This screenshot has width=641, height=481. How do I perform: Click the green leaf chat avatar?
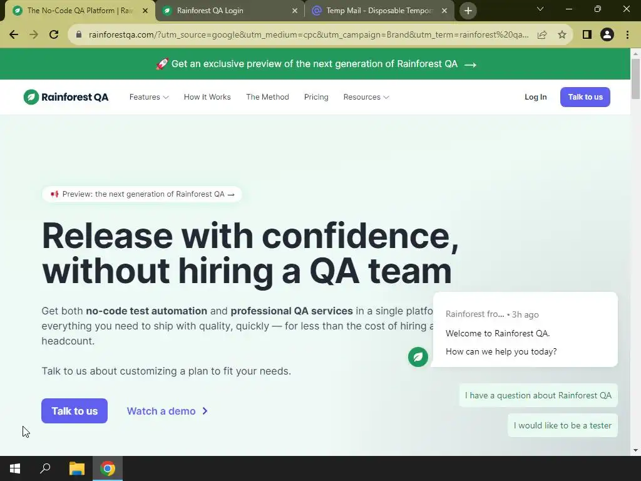[418, 356]
